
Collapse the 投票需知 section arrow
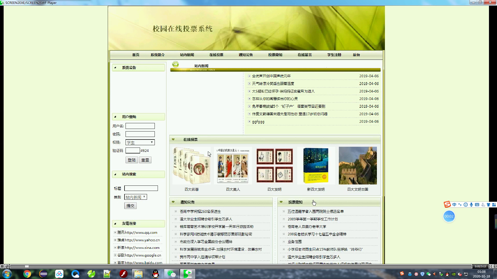pos(281,202)
